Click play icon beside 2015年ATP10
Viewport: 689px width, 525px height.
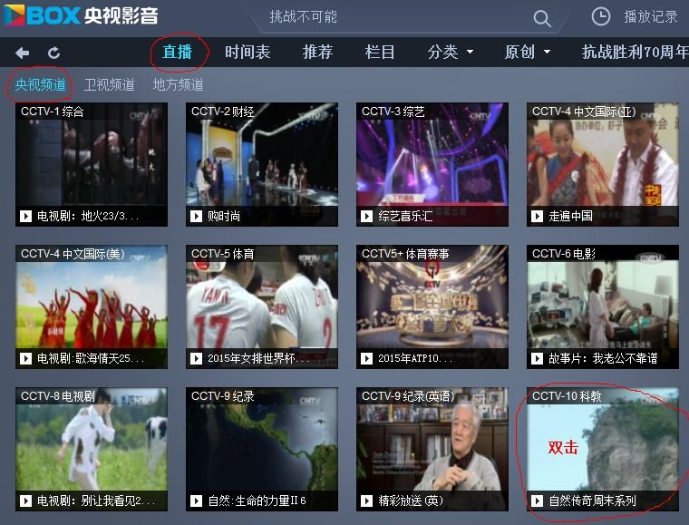pos(366,358)
